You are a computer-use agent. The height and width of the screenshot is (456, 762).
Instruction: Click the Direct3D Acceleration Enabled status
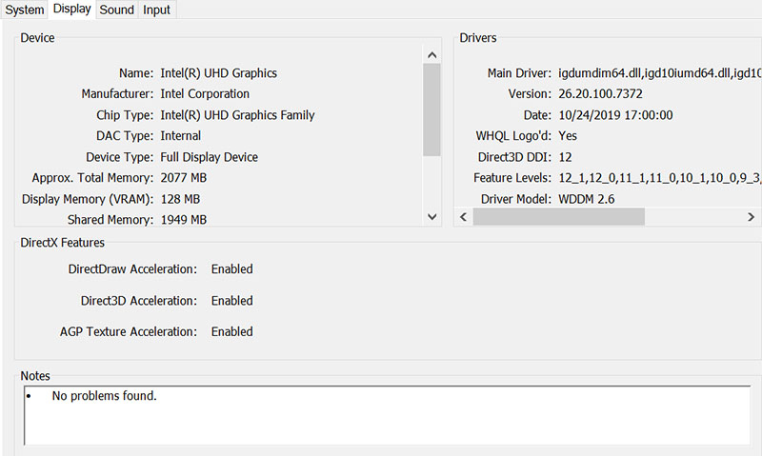pyautogui.click(x=231, y=301)
